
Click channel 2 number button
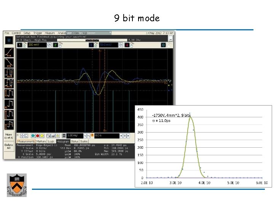pos(56,45)
